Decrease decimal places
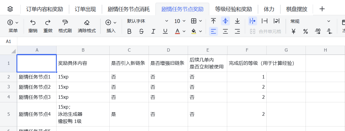 [329, 31]
